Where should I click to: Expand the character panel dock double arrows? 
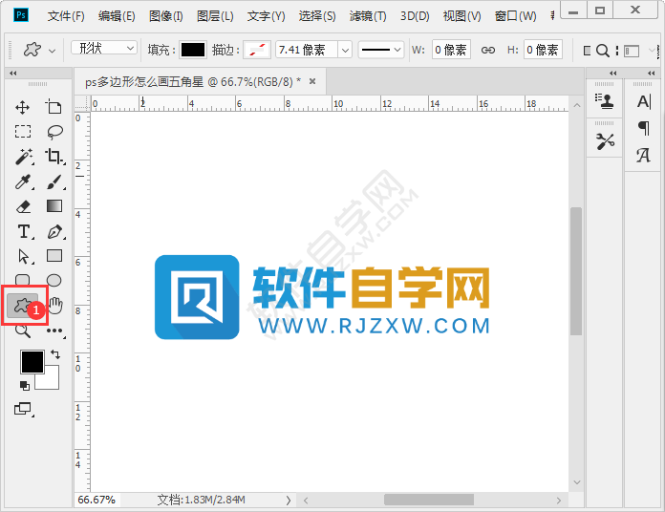(x=652, y=73)
